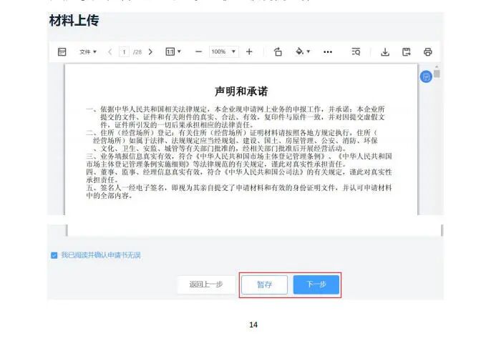Viewport: 491px width, 341px height.
Task: Download the PDF document
Action: [384, 51]
